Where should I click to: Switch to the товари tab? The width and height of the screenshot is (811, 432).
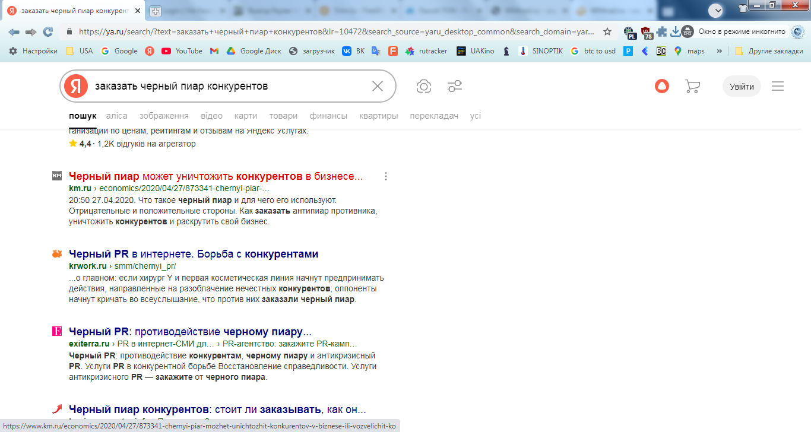pos(283,116)
